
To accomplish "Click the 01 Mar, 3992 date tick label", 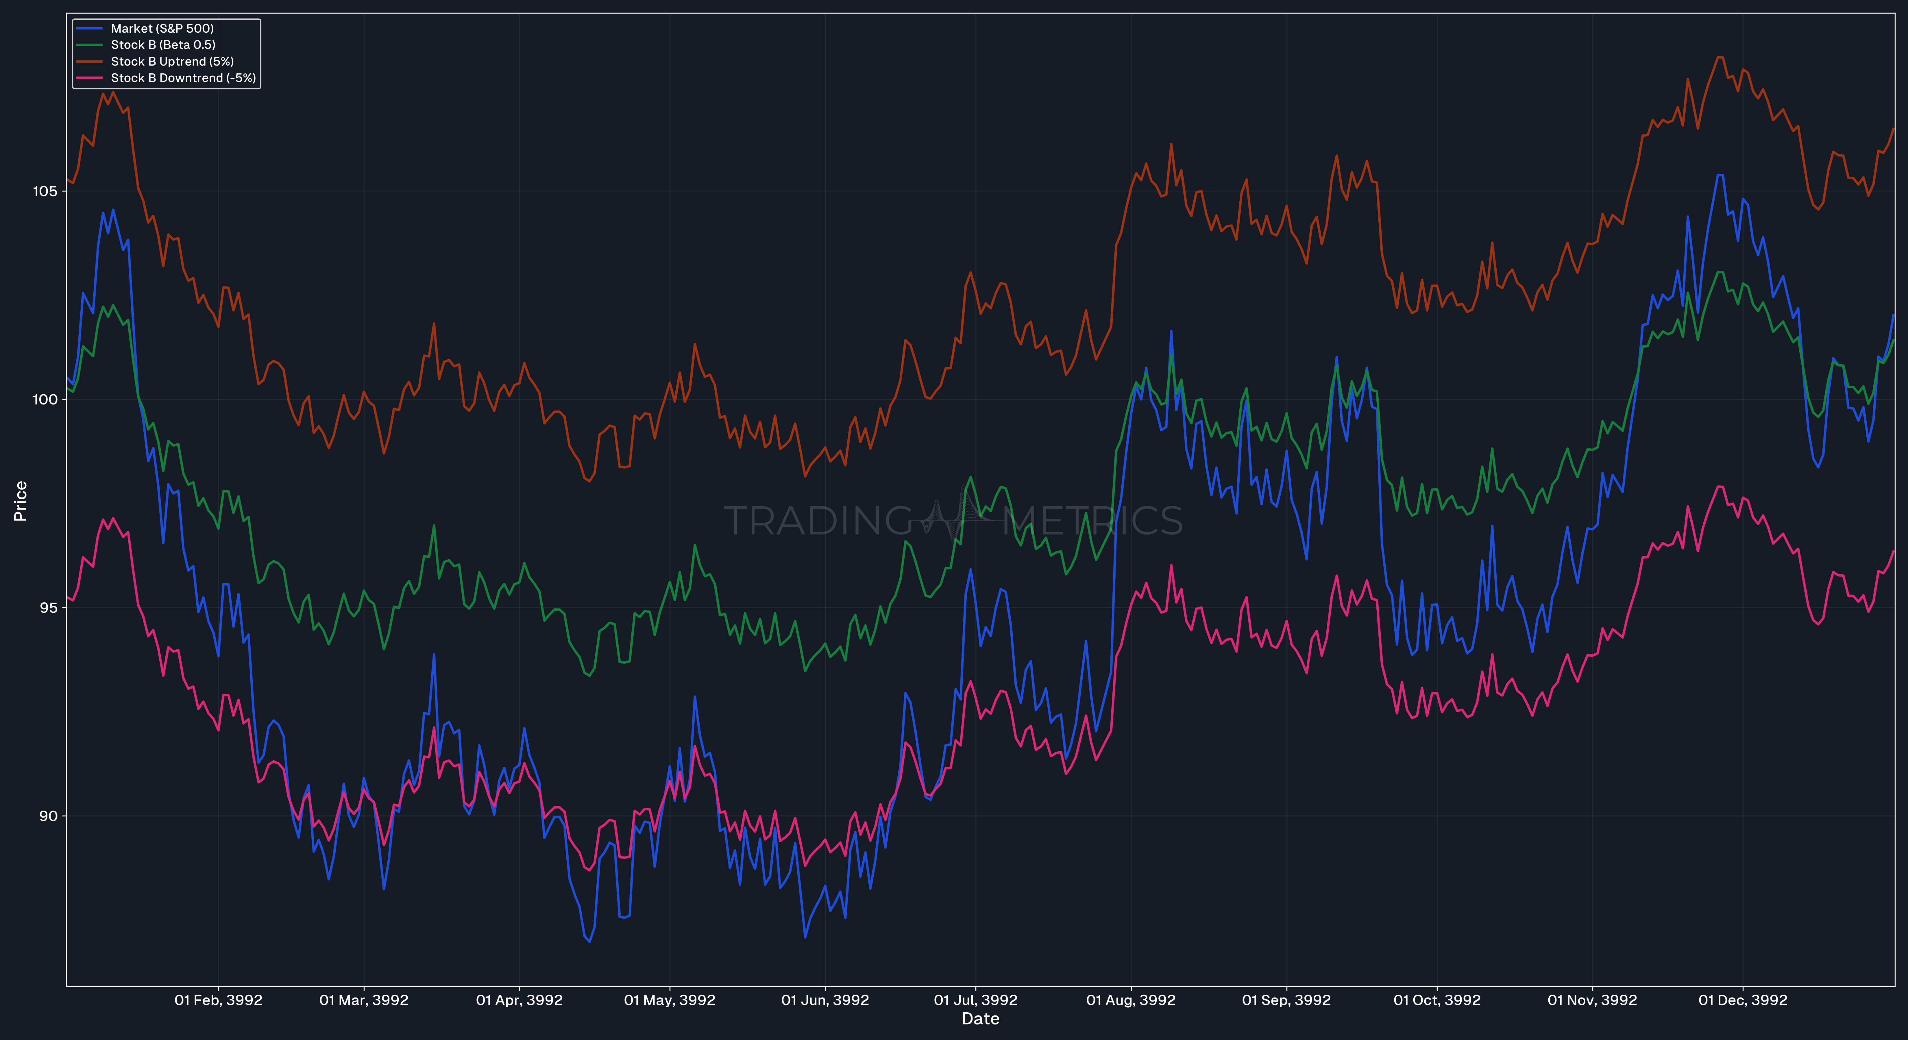I will tap(364, 1000).
